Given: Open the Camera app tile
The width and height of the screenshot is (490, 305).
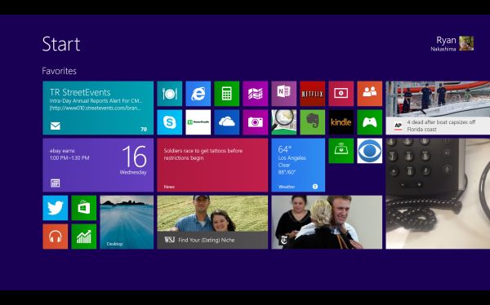Looking at the screenshot, I should (x=256, y=122).
